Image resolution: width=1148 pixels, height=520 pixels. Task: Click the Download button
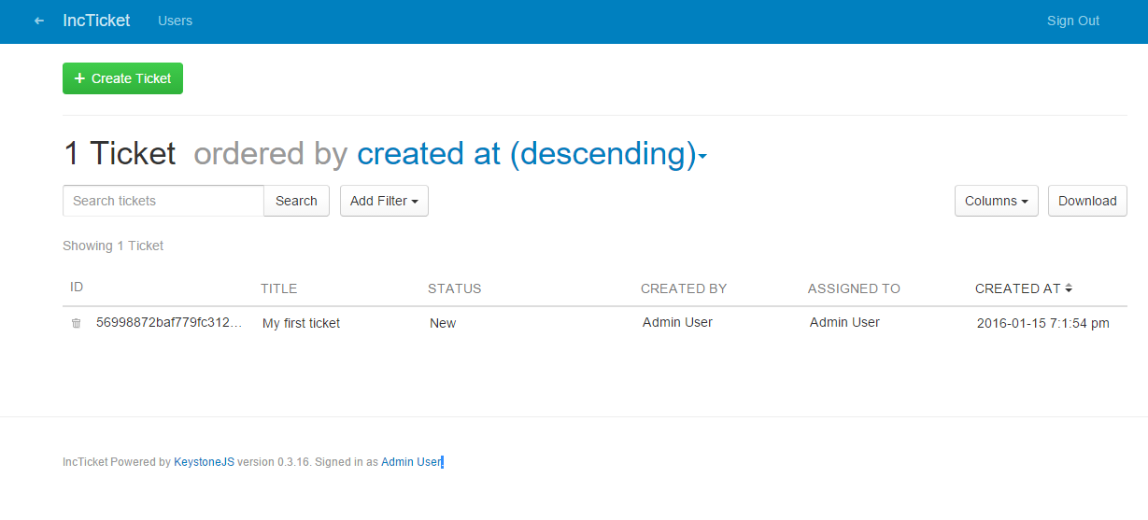[x=1087, y=201]
